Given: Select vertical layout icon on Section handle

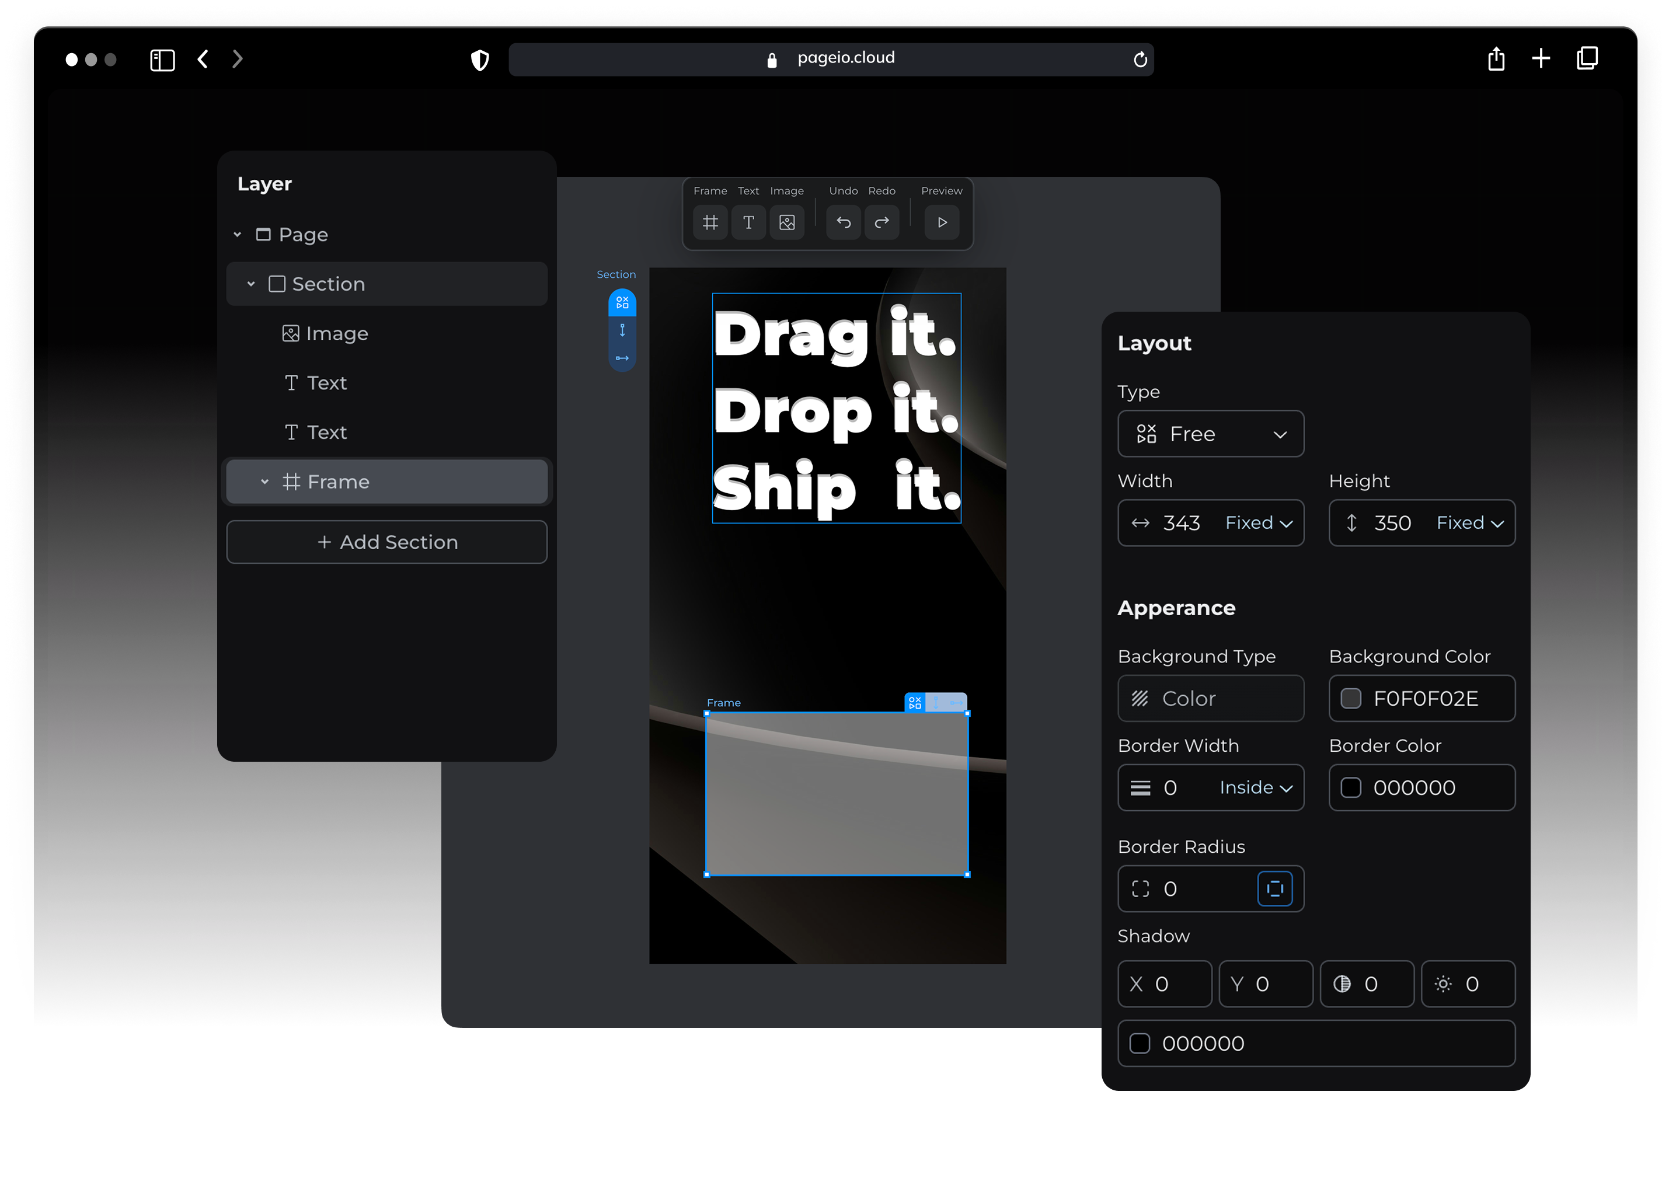Looking at the screenshot, I should tap(622, 330).
